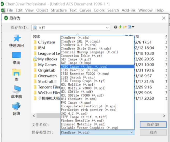Go up one folder level icon
The width and height of the screenshot is (170, 142).
point(120,27)
